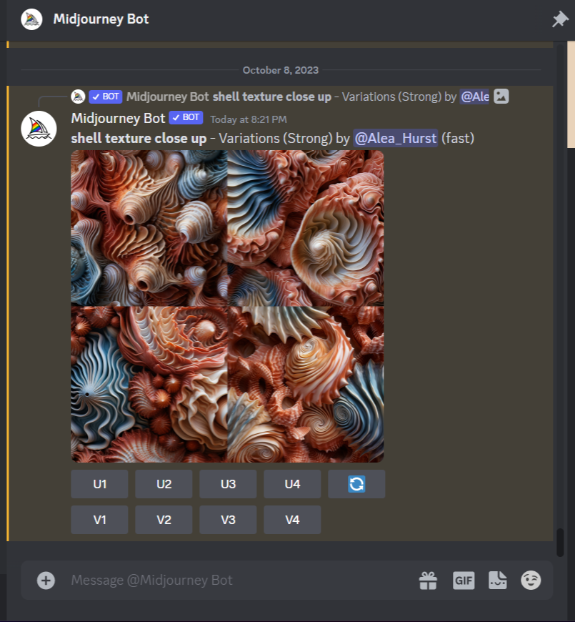Open the emoji picker
575x622 pixels.
pos(531,581)
